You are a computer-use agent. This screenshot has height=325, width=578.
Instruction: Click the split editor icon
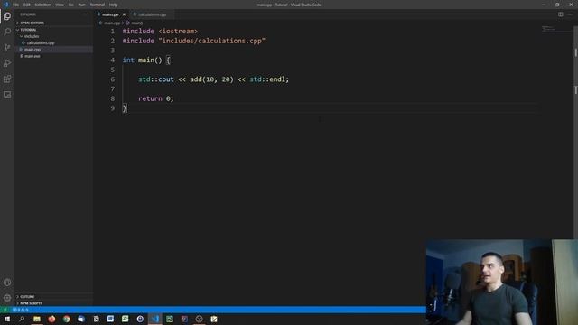560,14
